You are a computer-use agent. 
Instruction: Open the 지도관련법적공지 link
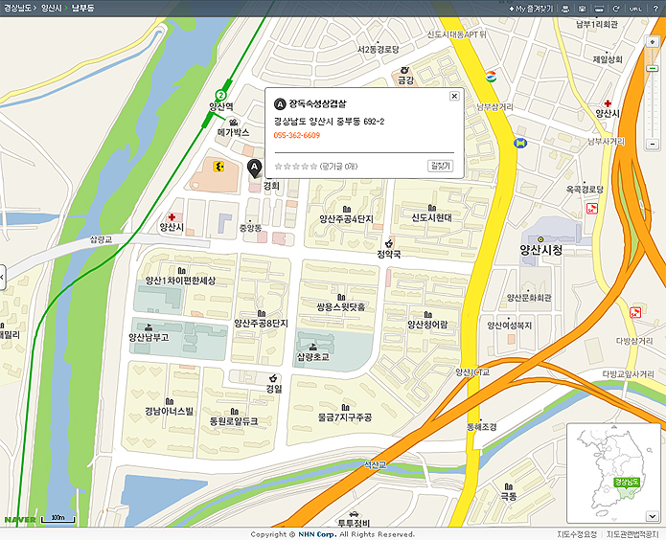(632, 534)
